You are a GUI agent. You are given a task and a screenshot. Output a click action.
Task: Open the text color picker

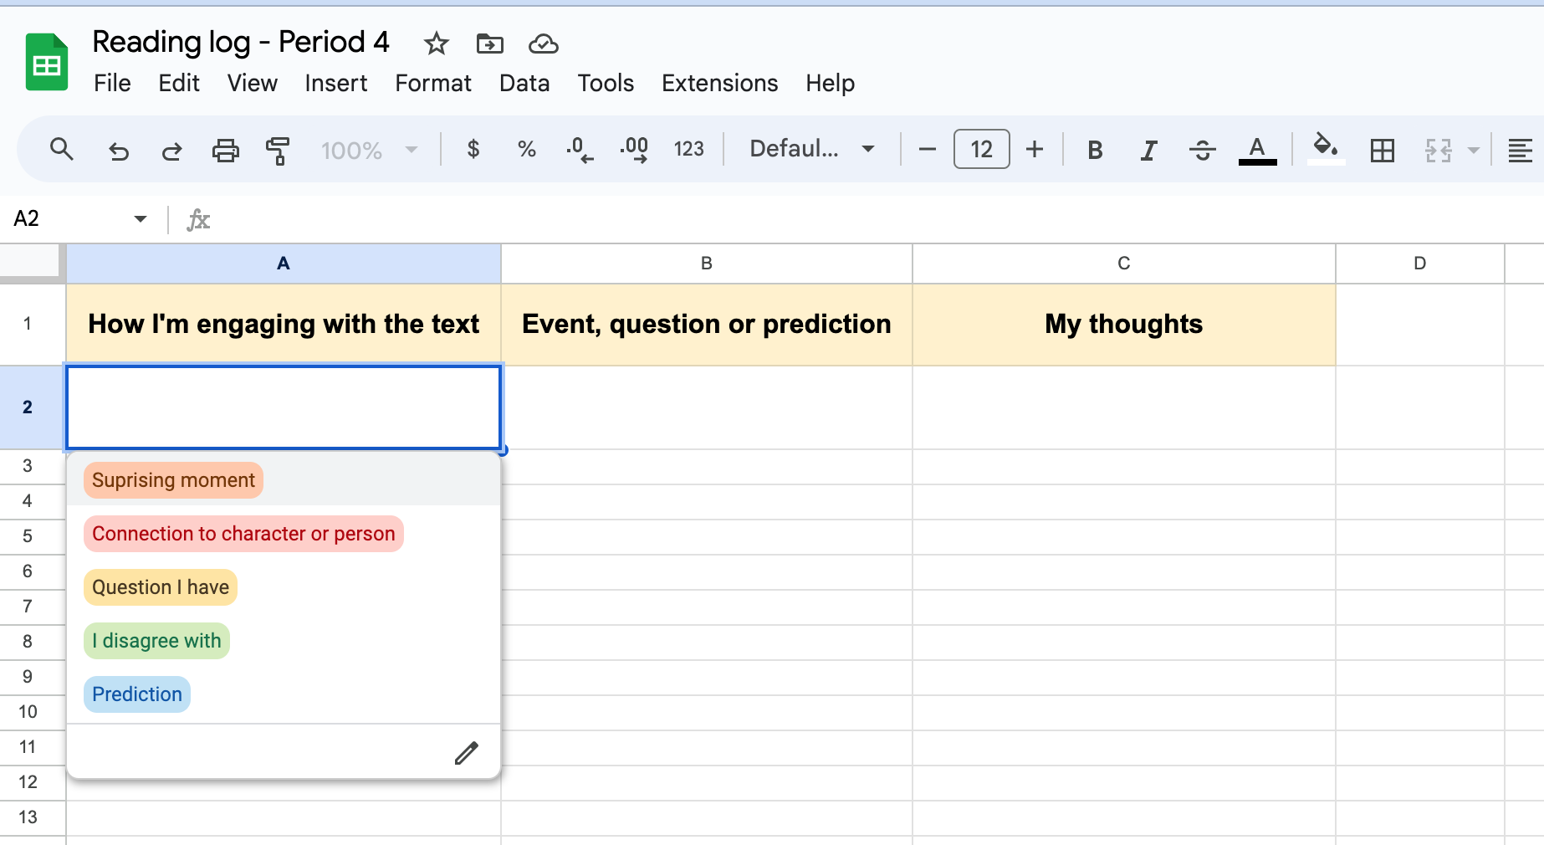(1257, 151)
